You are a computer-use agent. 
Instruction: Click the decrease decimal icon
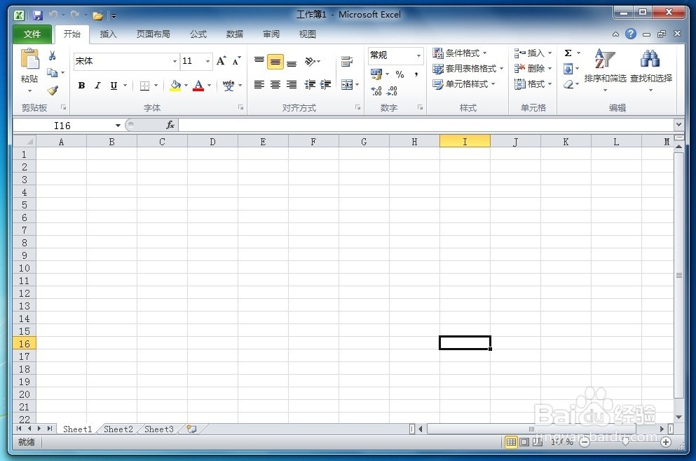tap(393, 91)
